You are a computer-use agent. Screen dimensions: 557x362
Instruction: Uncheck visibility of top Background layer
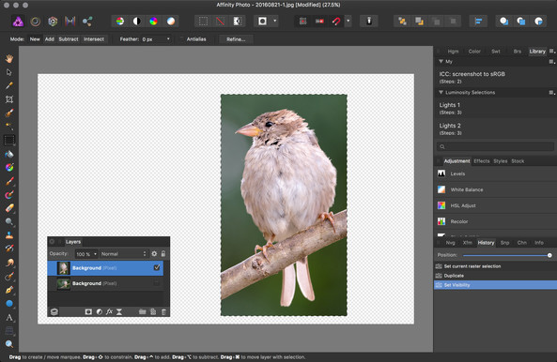157,267
